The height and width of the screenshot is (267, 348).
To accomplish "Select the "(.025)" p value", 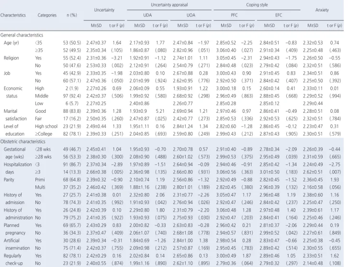I will 160,118.
